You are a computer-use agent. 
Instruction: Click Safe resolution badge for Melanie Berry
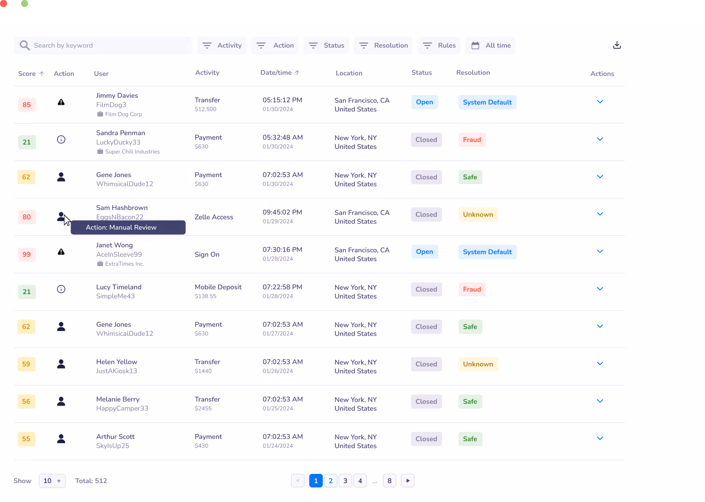470,402
